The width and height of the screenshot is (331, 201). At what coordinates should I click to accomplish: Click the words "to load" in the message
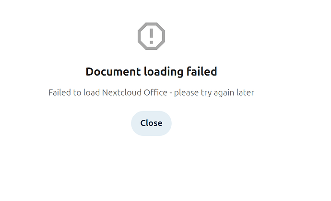(86, 93)
